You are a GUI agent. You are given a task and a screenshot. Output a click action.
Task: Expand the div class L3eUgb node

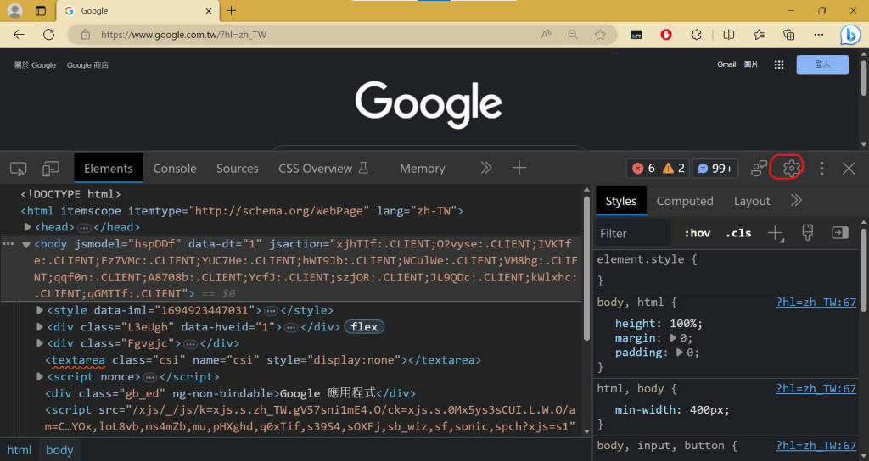coord(39,326)
